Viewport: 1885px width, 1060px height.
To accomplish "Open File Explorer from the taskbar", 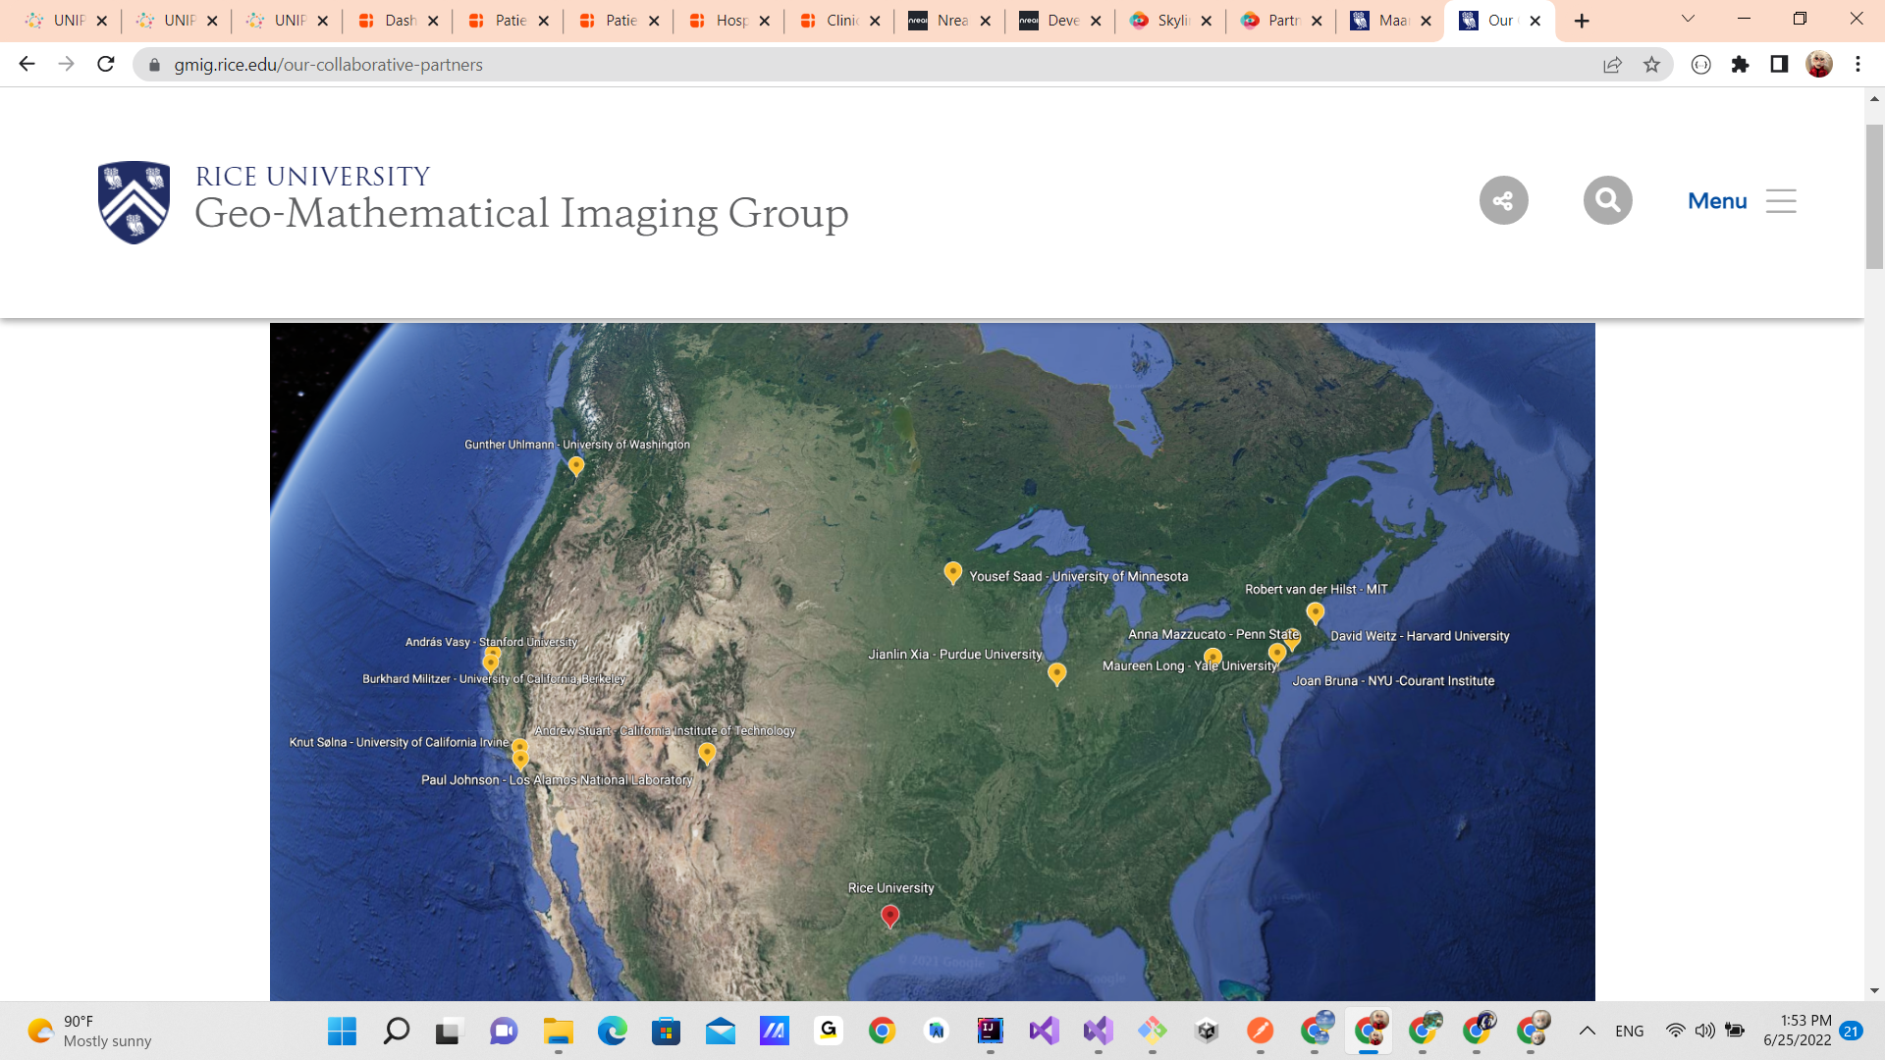I will point(558,1031).
